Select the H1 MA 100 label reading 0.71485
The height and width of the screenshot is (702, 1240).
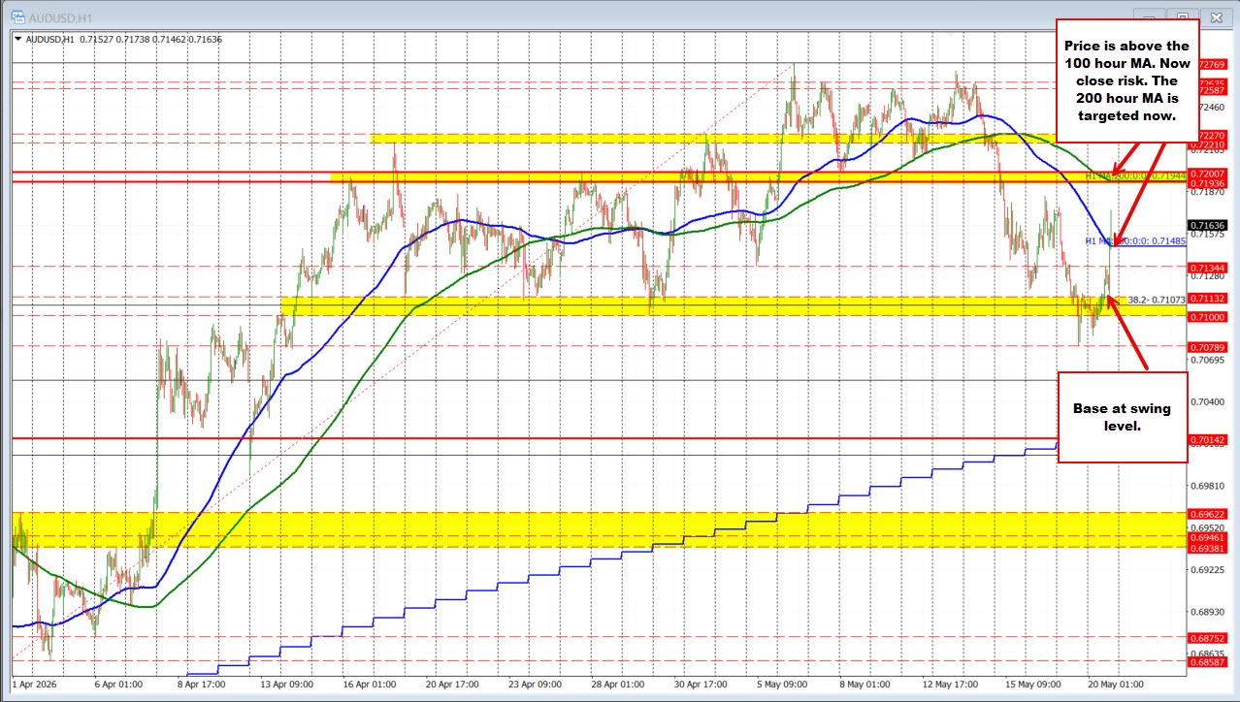(1134, 240)
